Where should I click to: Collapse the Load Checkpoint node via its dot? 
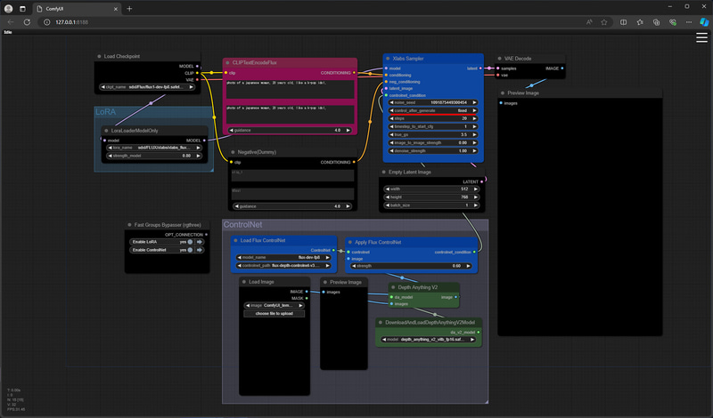pos(99,56)
